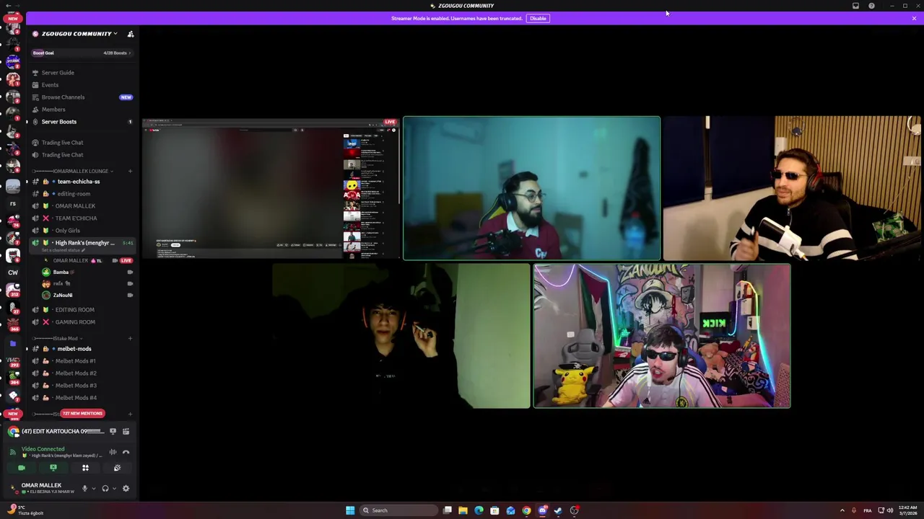Toggle the screen share button
Image resolution: width=924 pixels, height=519 pixels.
[53, 469]
